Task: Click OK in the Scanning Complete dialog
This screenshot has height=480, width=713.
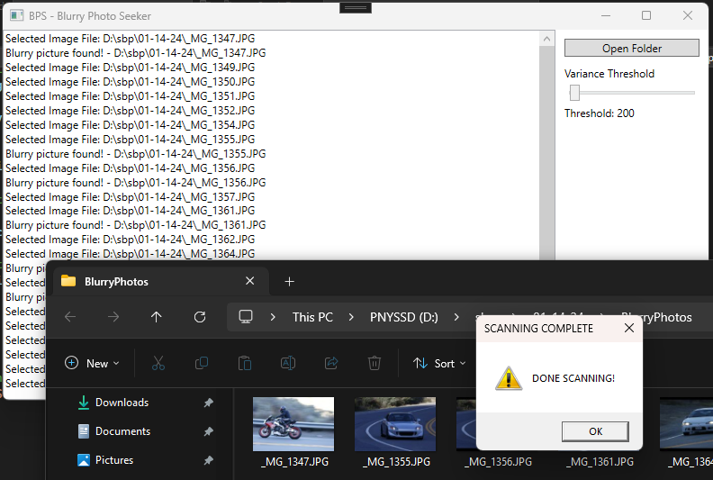Action: [595, 431]
